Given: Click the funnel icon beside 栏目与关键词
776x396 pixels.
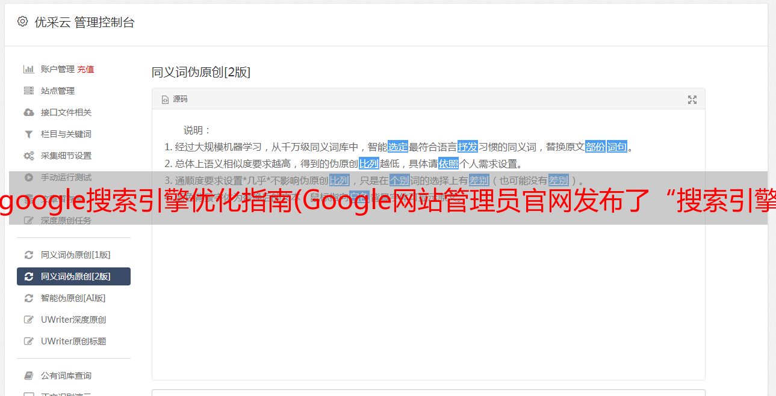Looking at the screenshot, I should click(28, 134).
